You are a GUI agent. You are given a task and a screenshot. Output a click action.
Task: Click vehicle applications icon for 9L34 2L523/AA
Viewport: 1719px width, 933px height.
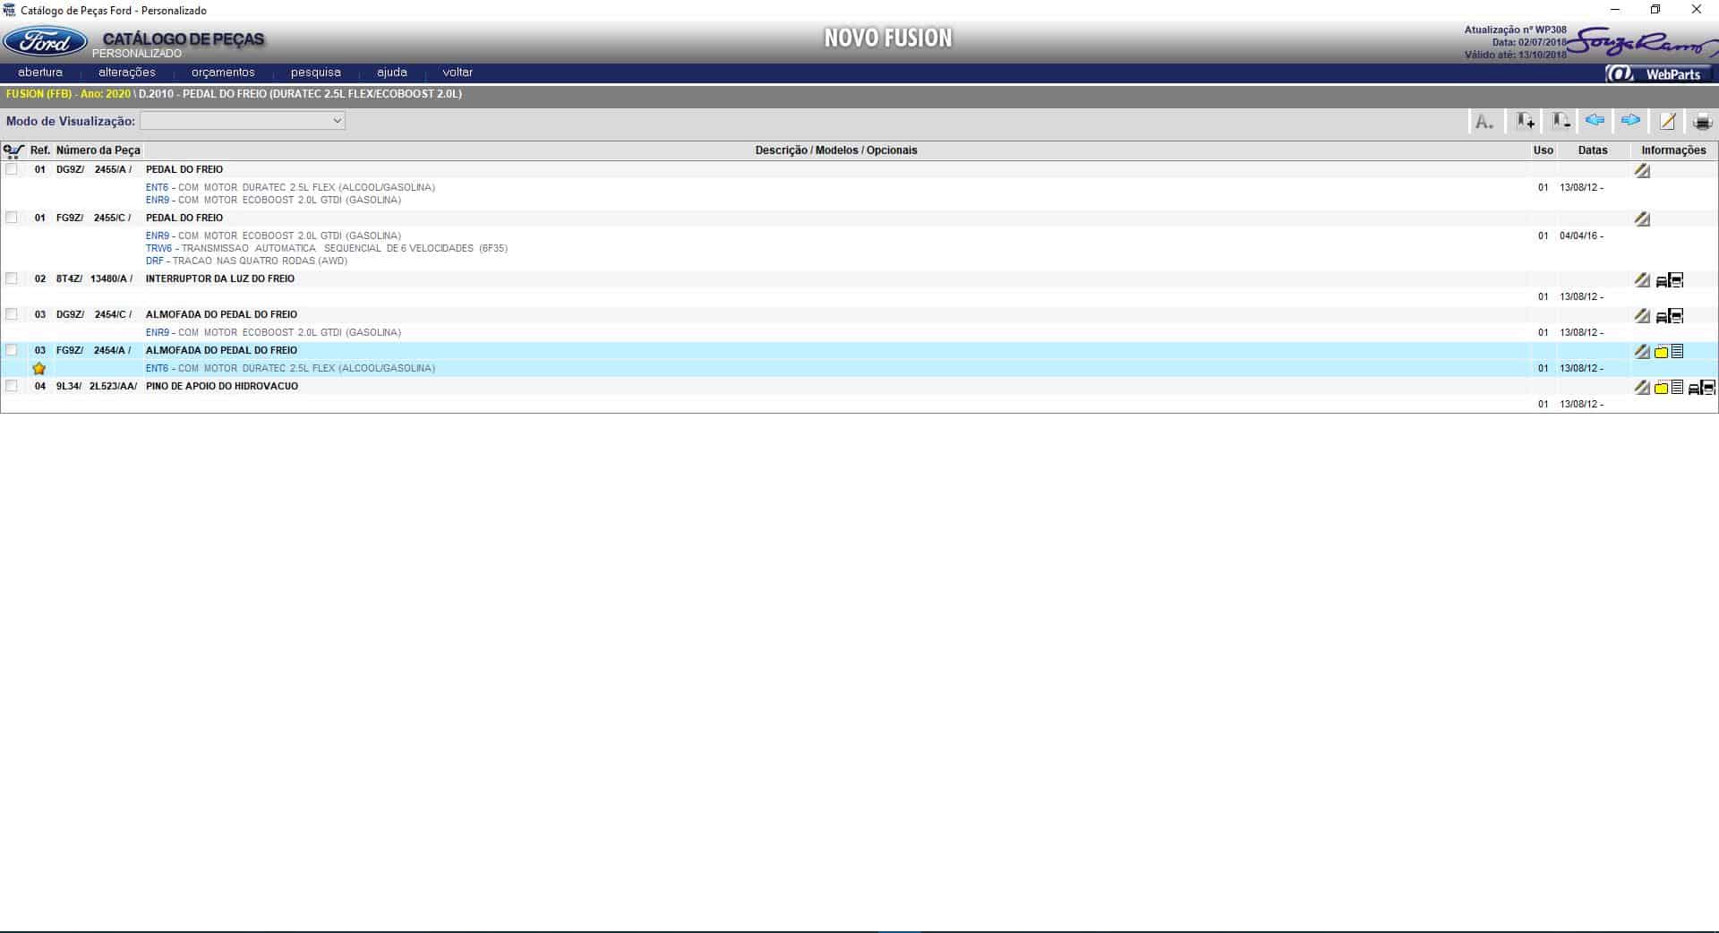[x=1702, y=388]
